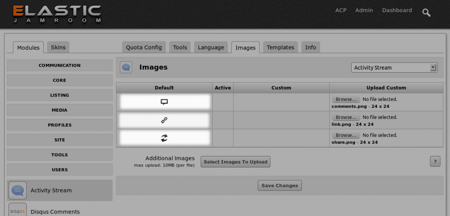The image size is (450, 216).
Task: Click the Activity Stream module icon
Action: pos(18,190)
